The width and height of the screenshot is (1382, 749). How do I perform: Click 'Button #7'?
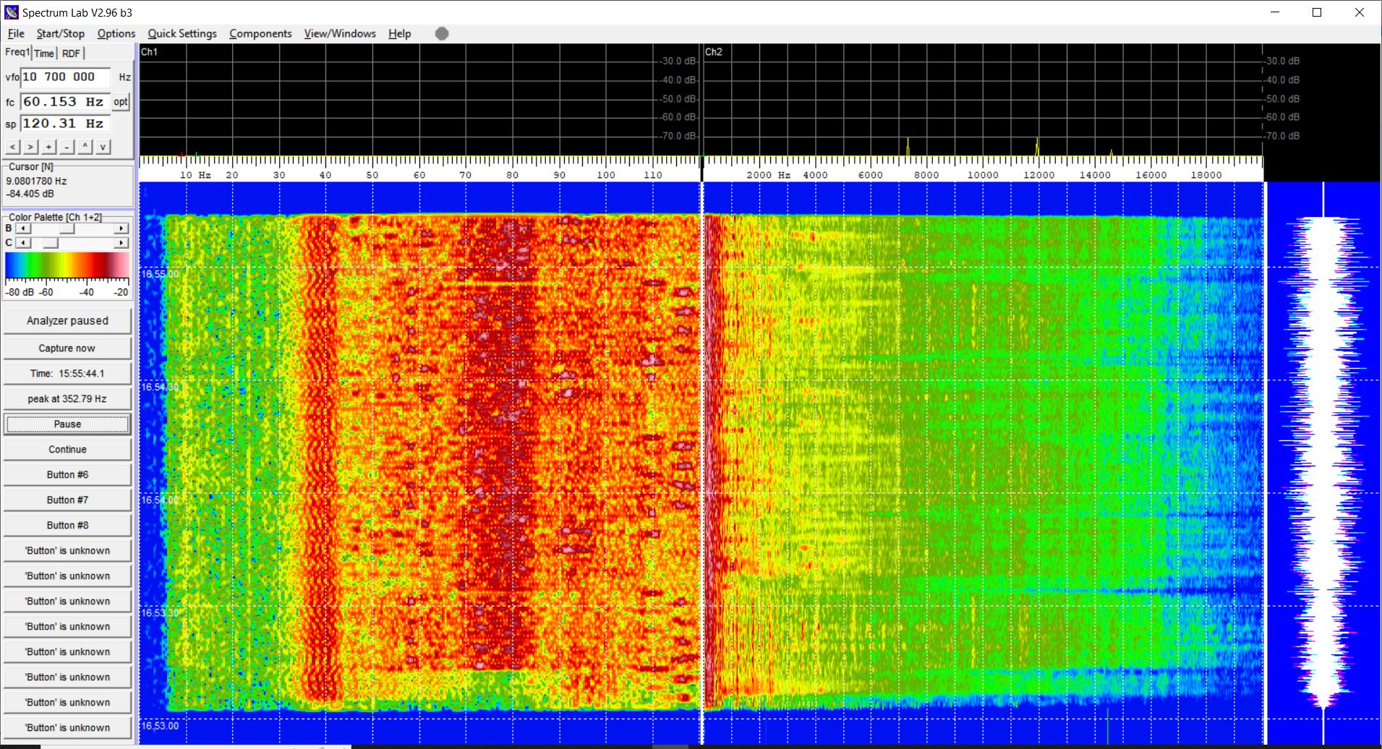(x=67, y=500)
